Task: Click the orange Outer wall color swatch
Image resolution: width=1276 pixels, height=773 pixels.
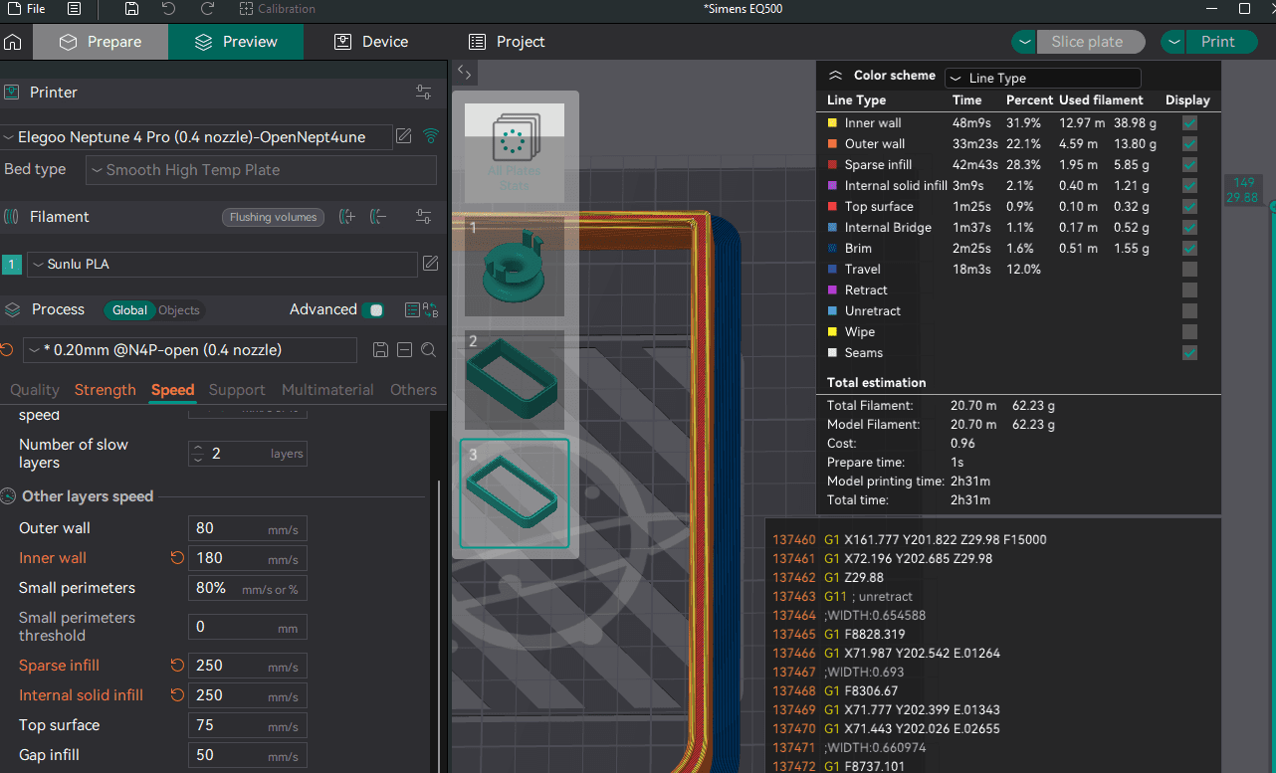Action: (x=832, y=144)
